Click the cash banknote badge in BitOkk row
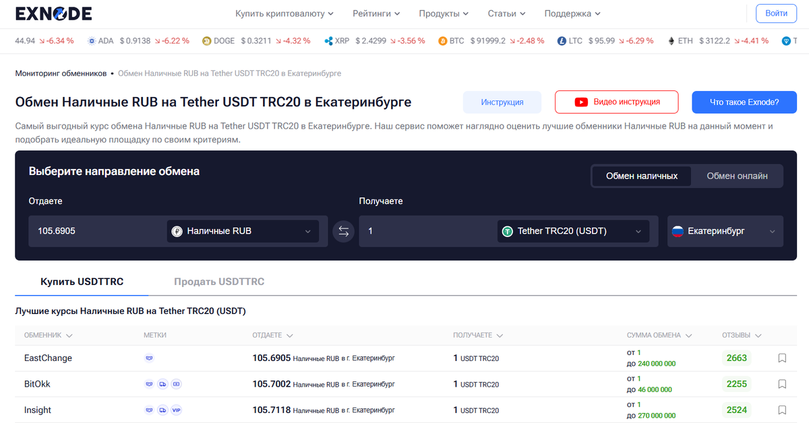The width and height of the screenshot is (809, 423). pyautogui.click(x=176, y=384)
